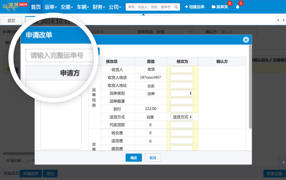286x180 pixels.
Task: Click the tab scroll left arrow
Action: pos(278,20)
